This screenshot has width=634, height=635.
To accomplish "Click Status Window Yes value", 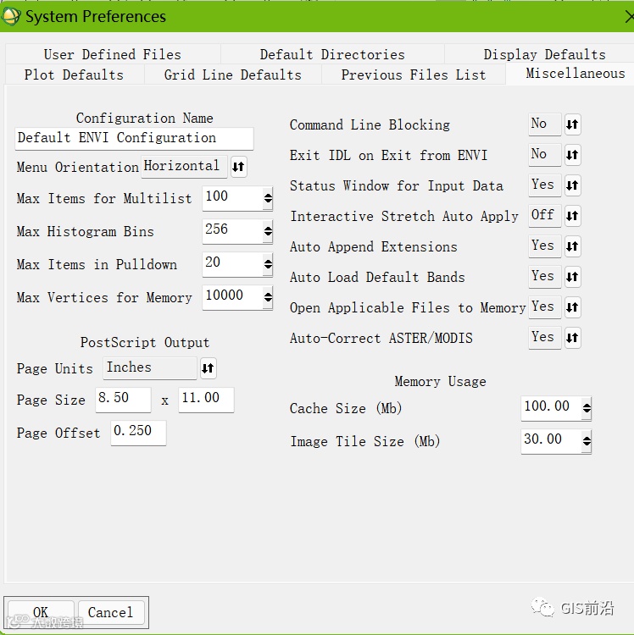I will pos(545,185).
